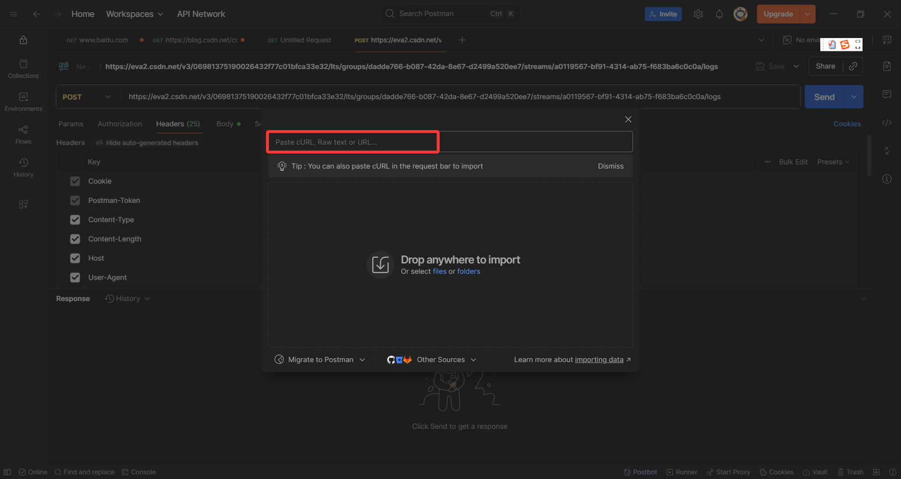Click the Invite button
901x479 pixels.
pyautogui.click(x=663, y=14)
